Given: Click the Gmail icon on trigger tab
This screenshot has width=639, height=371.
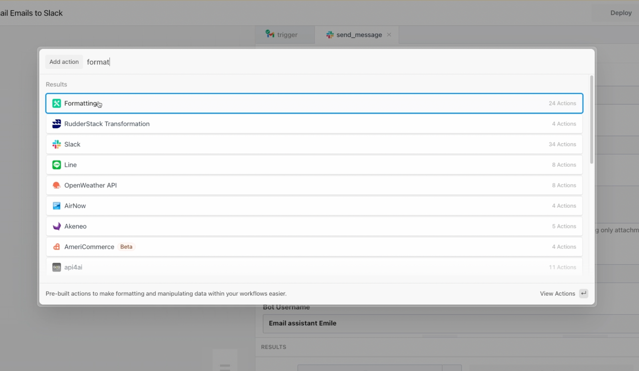Looking at the screenshot, I should click(x=270, y=34).
